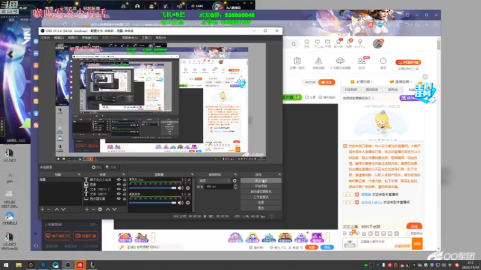Switch to the first ranking tab in Douyu chat panel
Screen dimensions: 481x270
click(351, 89)
